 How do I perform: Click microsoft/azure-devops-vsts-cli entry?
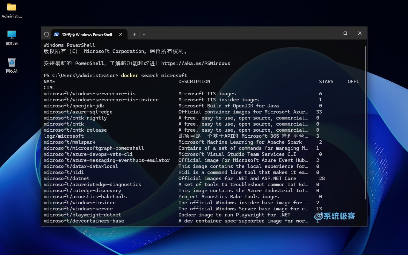88,154
